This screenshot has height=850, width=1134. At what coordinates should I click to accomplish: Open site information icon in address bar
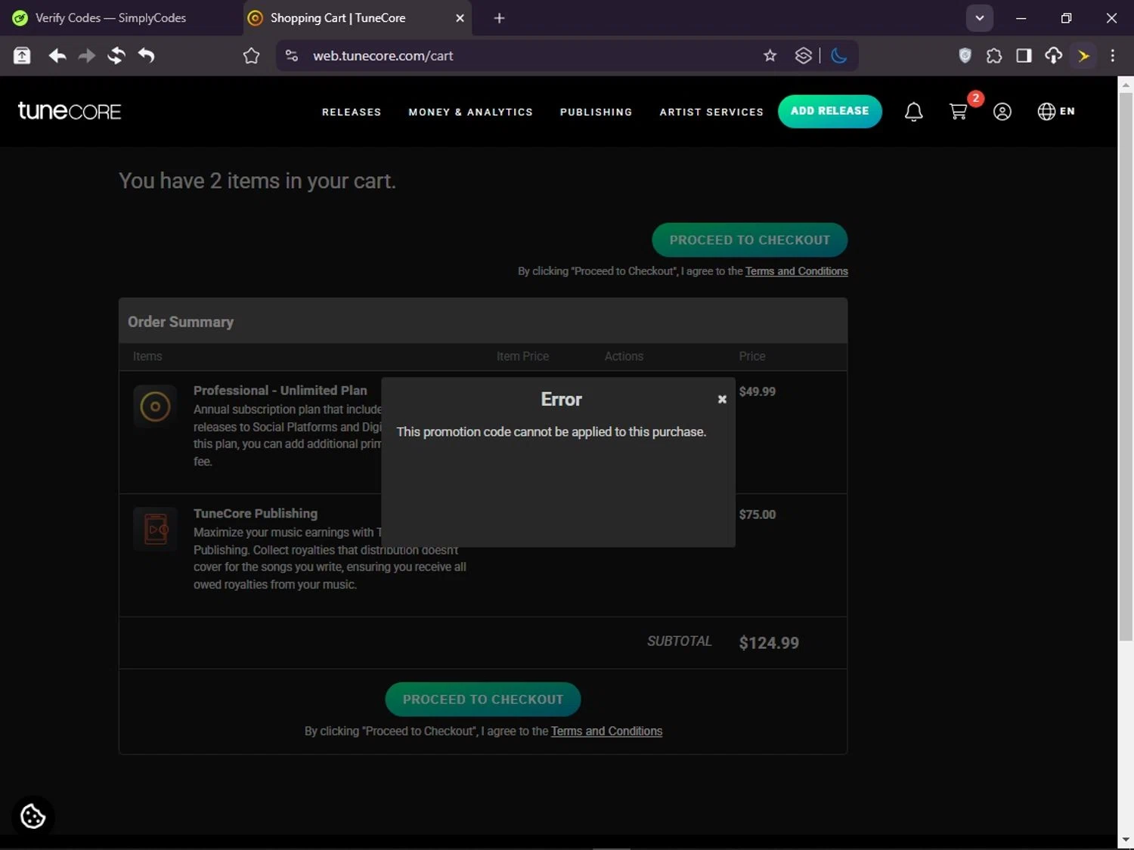click(x=292, y=55)
